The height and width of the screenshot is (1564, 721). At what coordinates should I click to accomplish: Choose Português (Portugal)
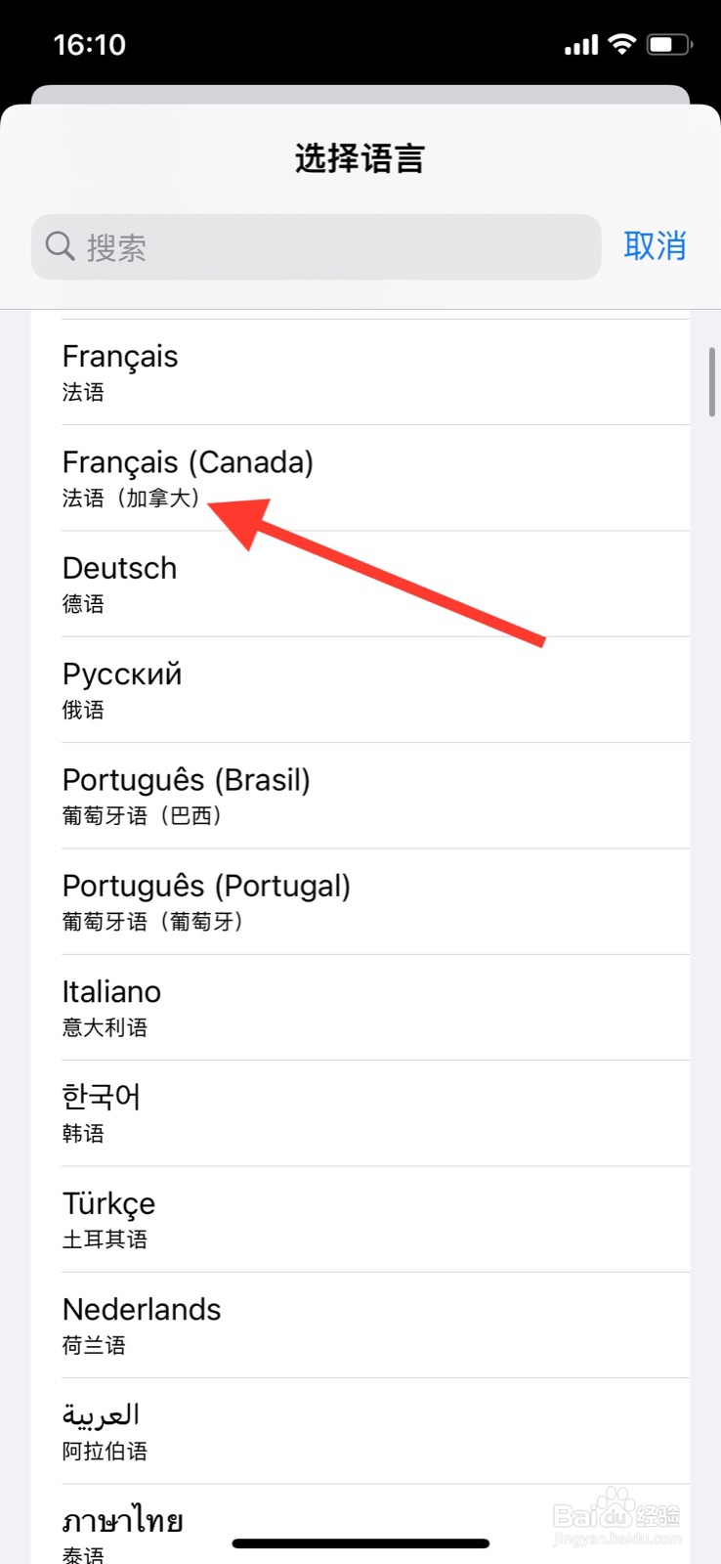click(360, 901)
